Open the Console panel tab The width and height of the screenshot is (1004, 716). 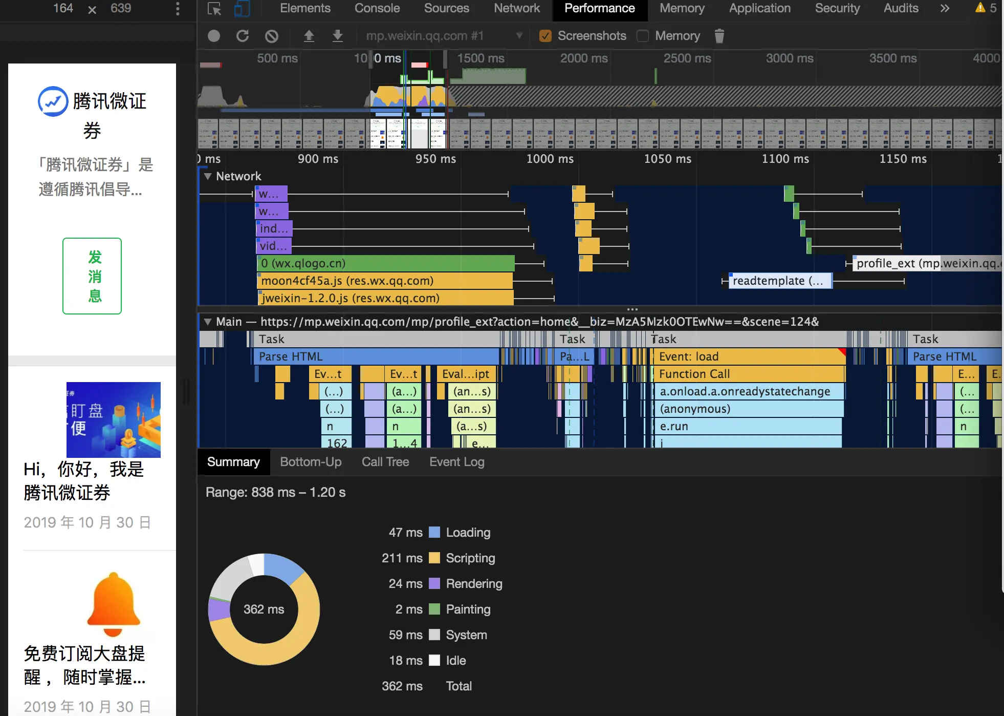tap(377, 8)
